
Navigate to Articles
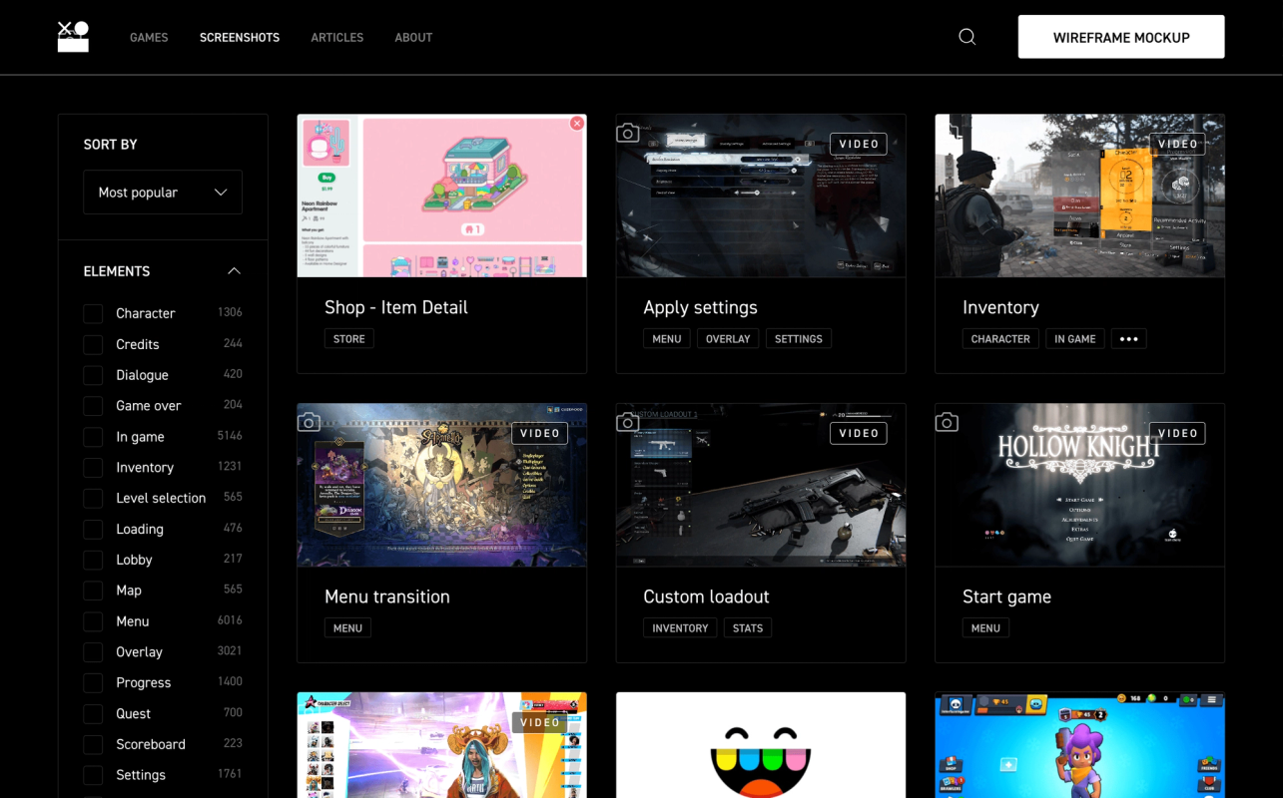[337, 38]
